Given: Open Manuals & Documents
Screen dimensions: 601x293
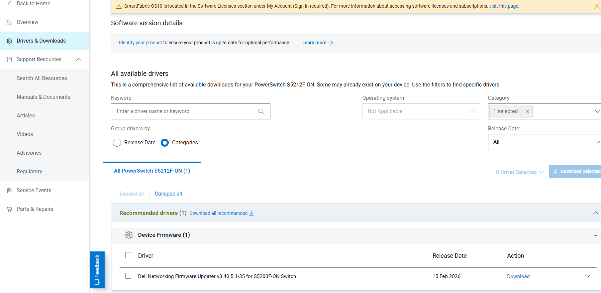Looking at the screenshot, I should pos(44,97).
